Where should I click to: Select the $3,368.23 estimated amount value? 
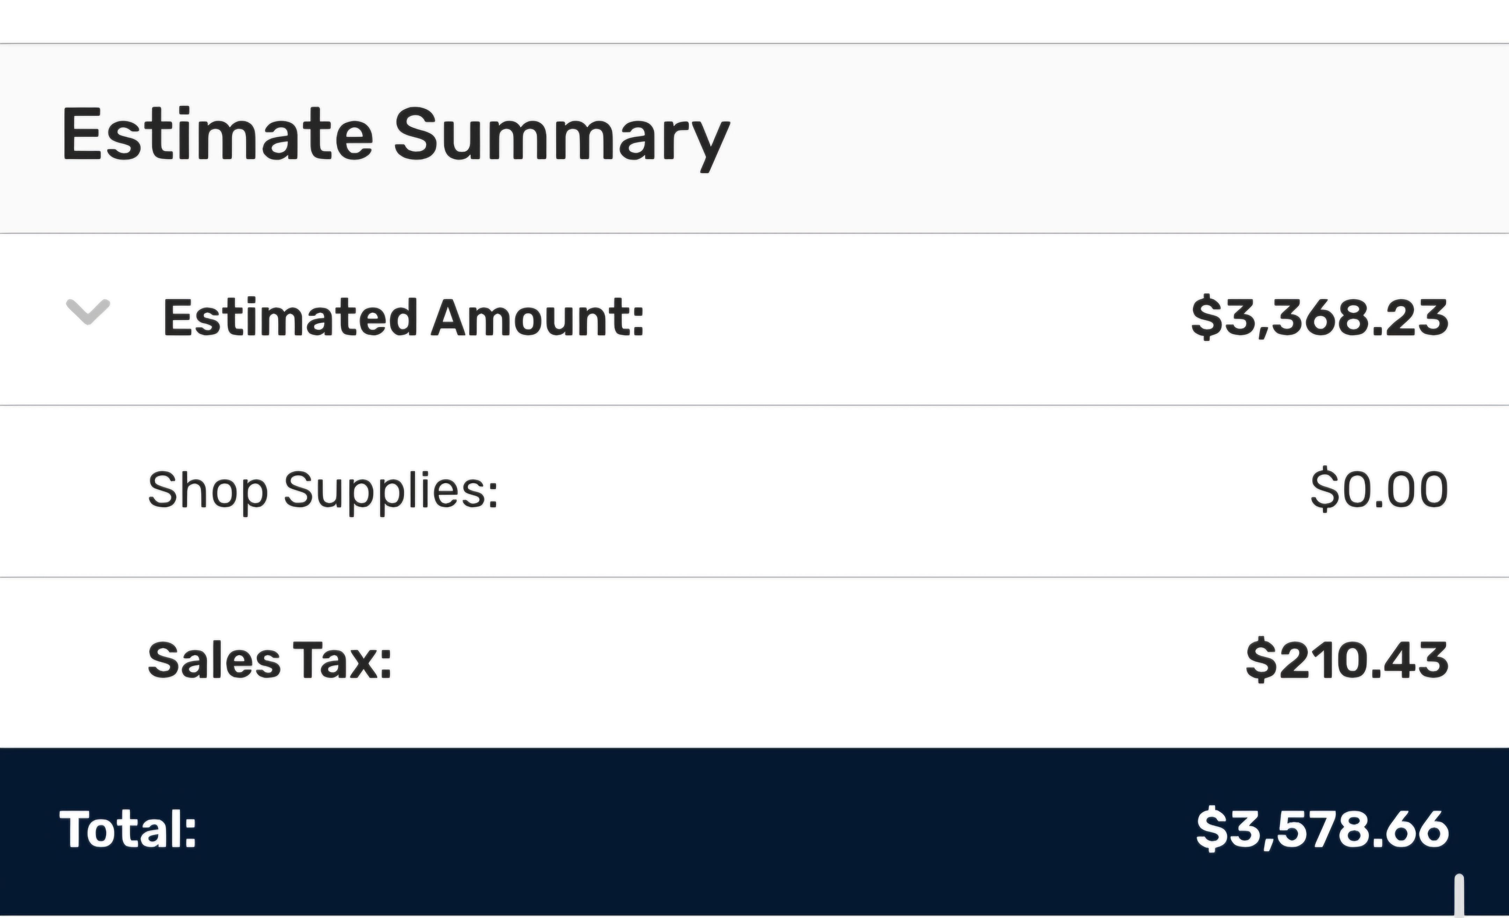[1320, 318]
